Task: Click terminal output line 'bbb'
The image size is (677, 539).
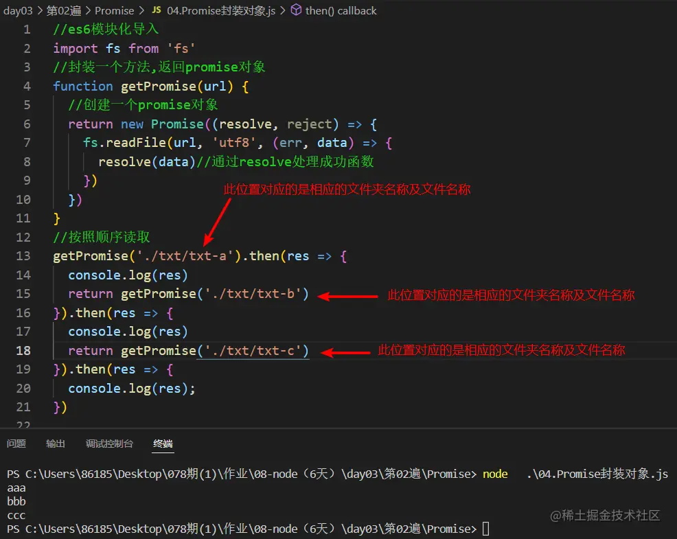Action: pyautogui.click(x=16, y=501)
